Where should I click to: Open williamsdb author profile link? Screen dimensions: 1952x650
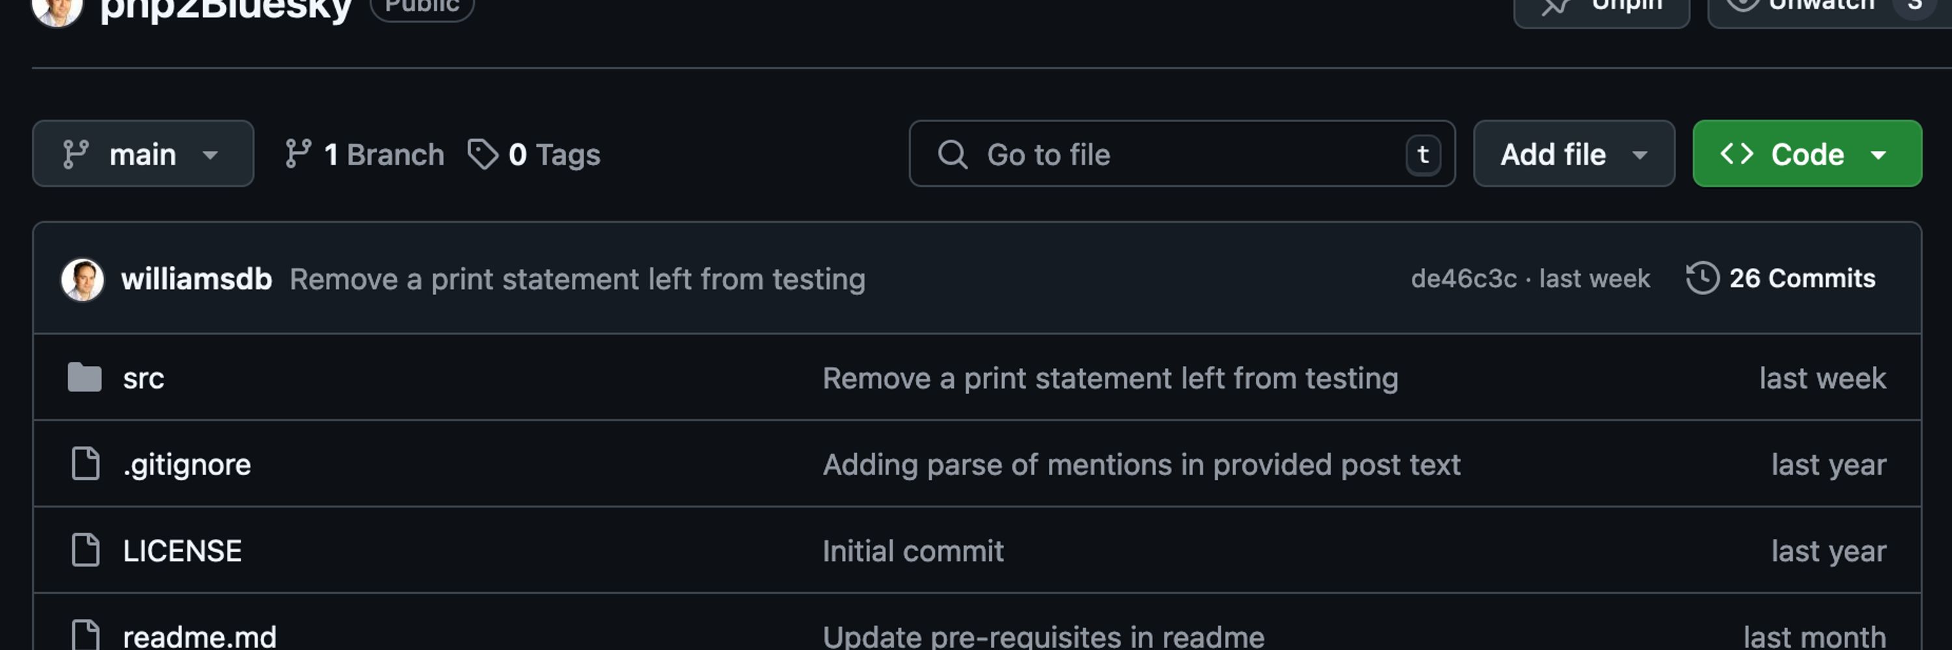coord(197,279)
